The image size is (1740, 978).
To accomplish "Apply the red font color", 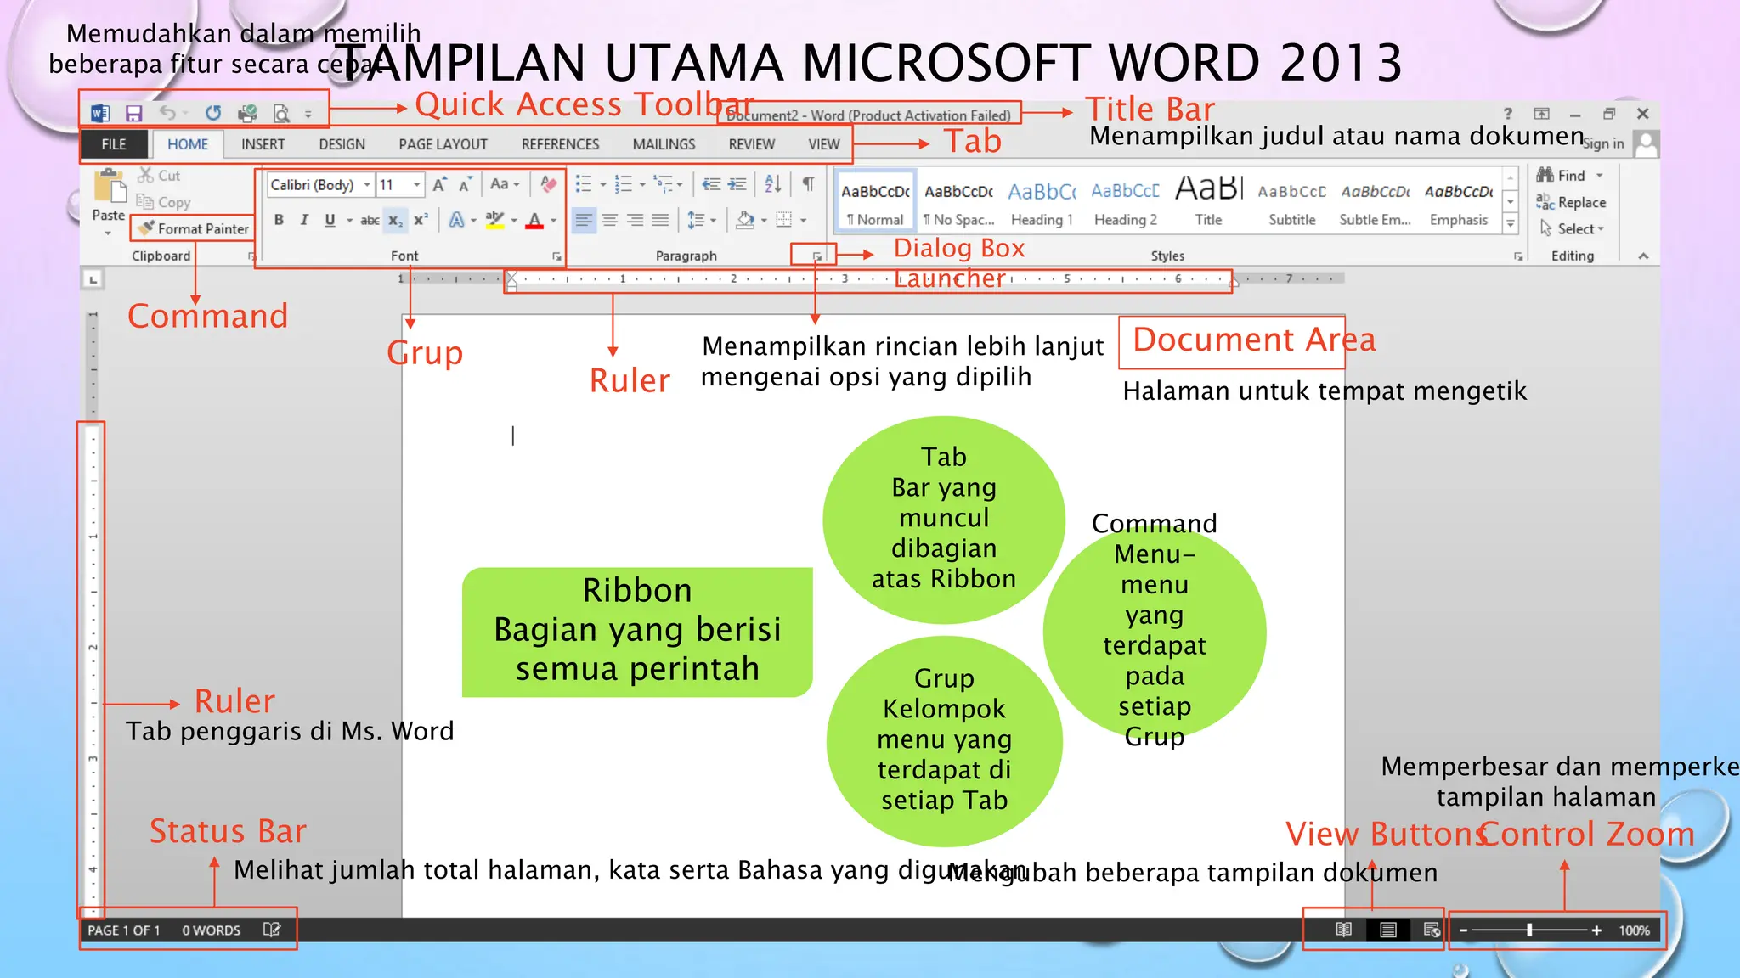I will [534, 221].
